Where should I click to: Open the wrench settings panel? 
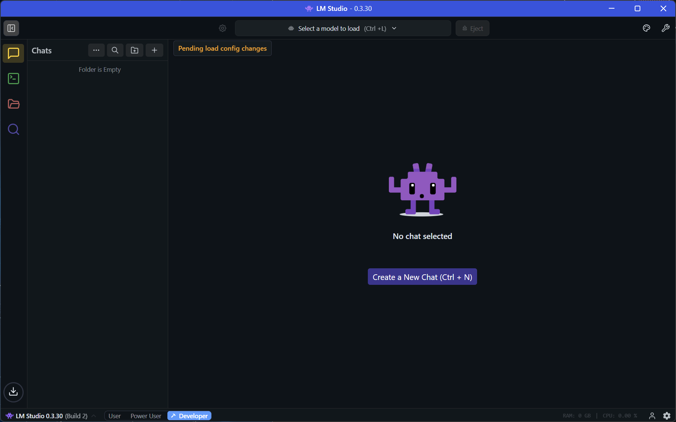point(665,28)
